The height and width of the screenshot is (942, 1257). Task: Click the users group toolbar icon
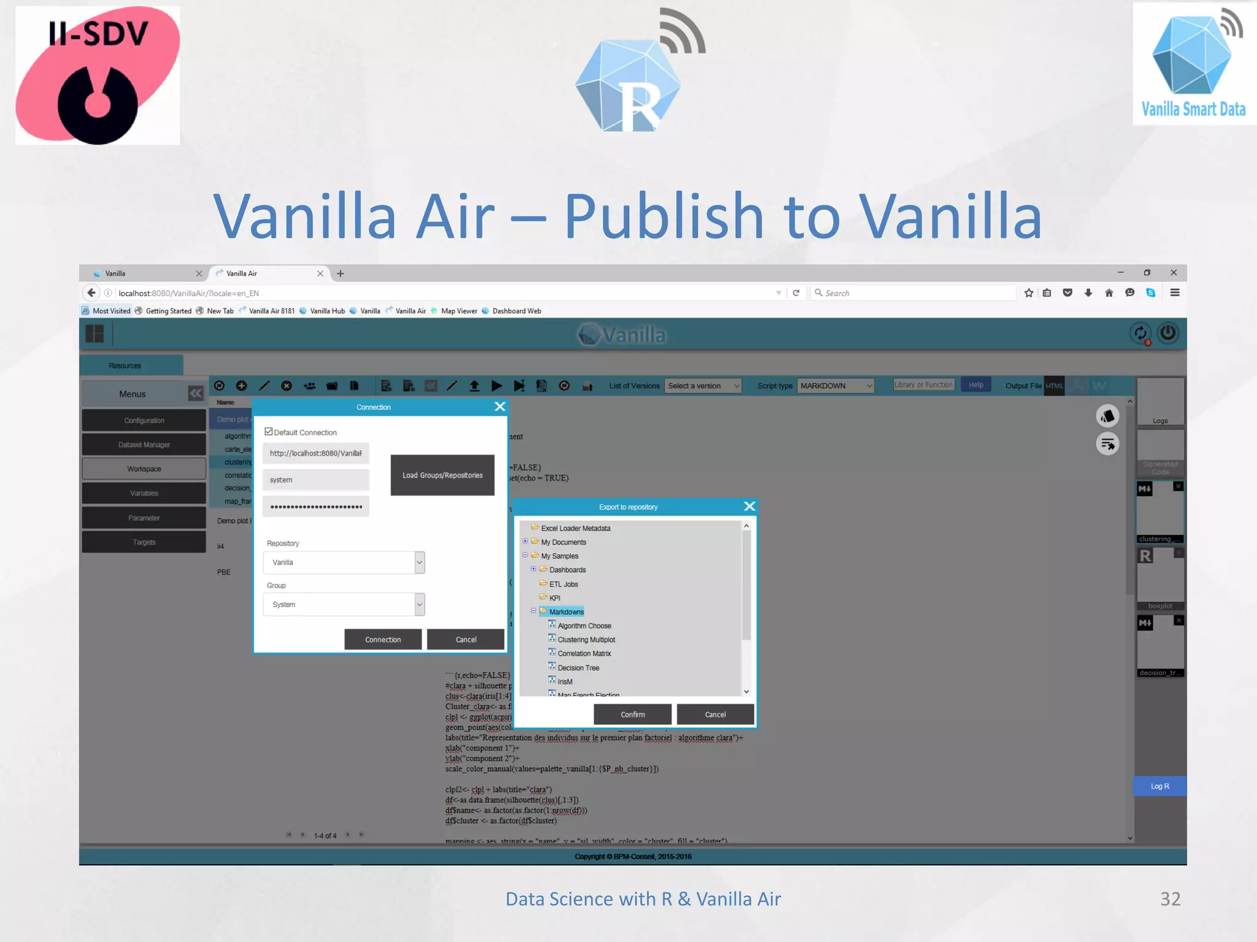click(x=309, y=386)
